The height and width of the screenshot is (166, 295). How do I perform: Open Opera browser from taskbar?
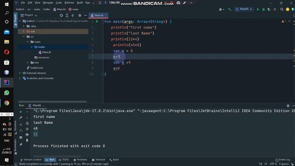pos(6,52)
